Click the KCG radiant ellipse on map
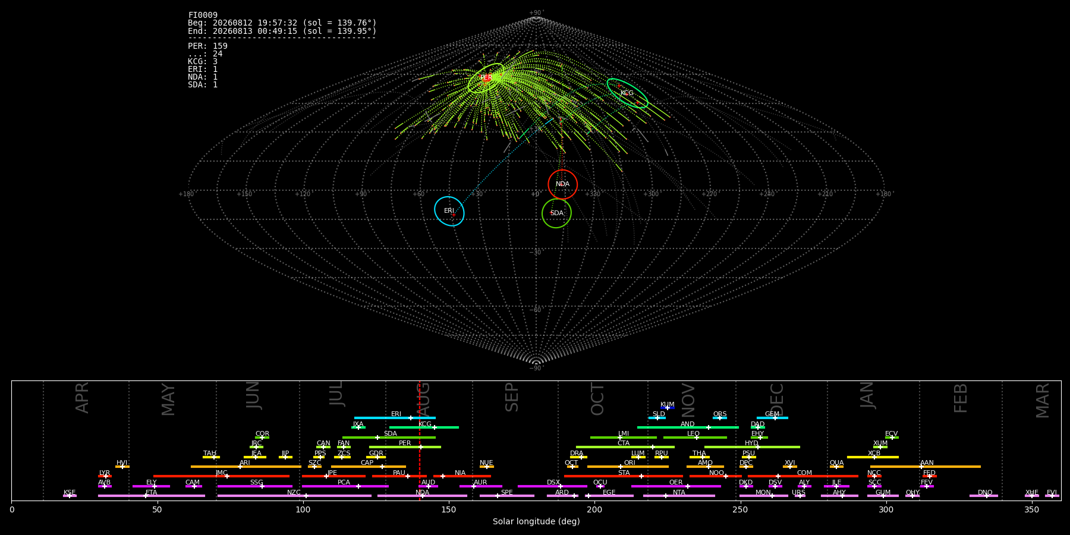 [627, 93]
